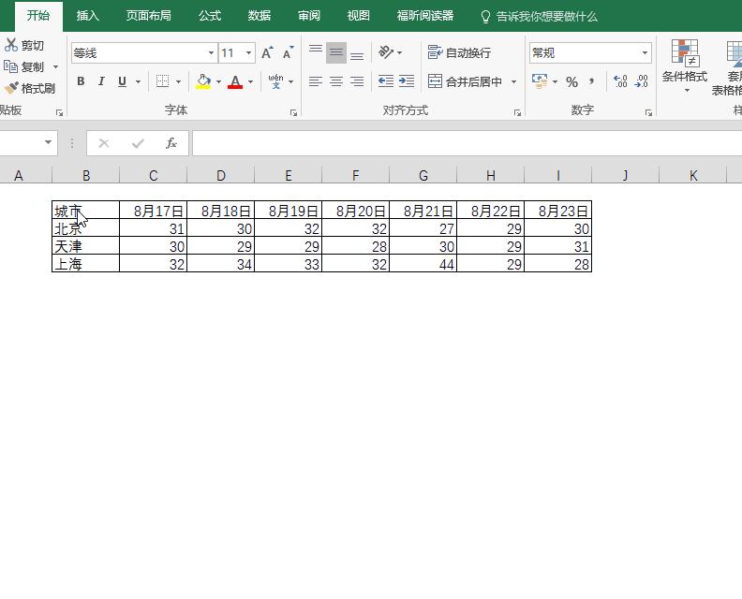Click the Insert Function fx icon
The width and height of the screenshot is (742, 599).
pos(171,143)
